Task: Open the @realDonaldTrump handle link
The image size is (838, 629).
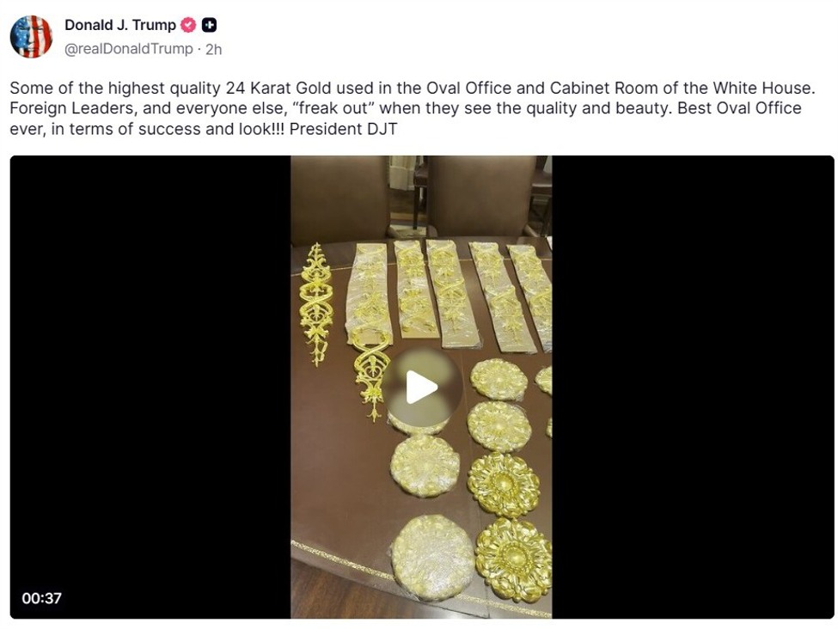Action: (x=128, y=49)
